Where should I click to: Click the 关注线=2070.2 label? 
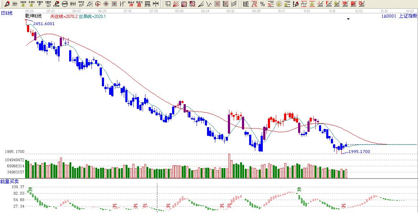pyautogui.click(x=63, y=17)
